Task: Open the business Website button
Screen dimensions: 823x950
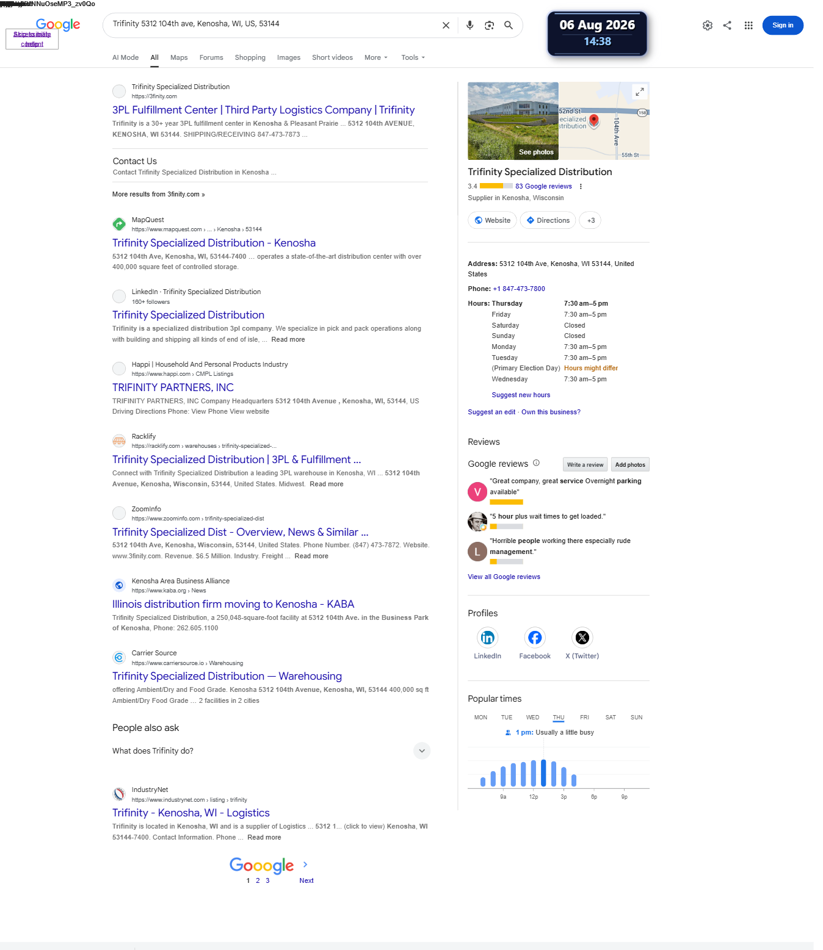Action: (492, 220)
